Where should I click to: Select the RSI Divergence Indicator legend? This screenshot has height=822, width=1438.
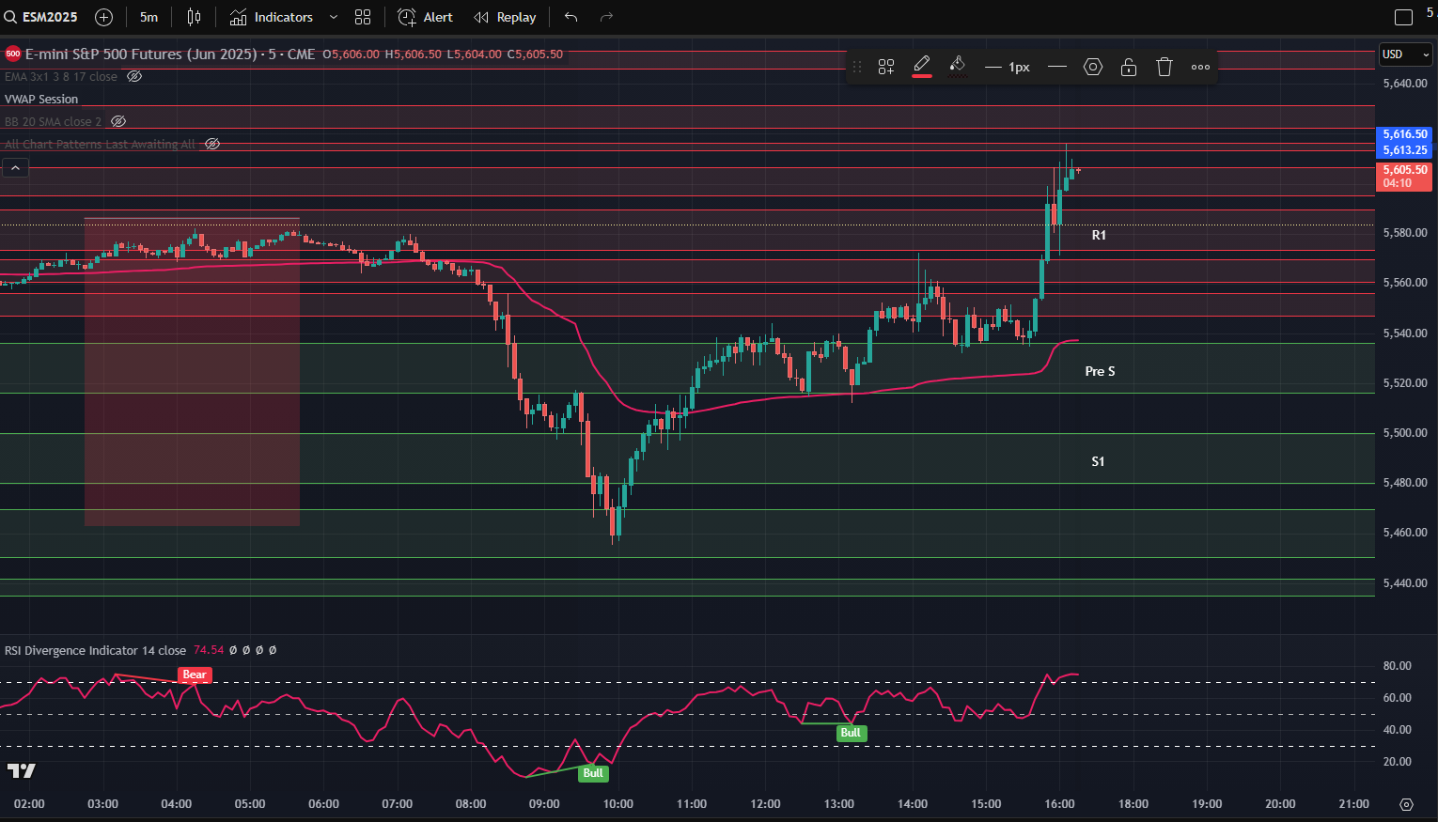[x=95, y=650]
